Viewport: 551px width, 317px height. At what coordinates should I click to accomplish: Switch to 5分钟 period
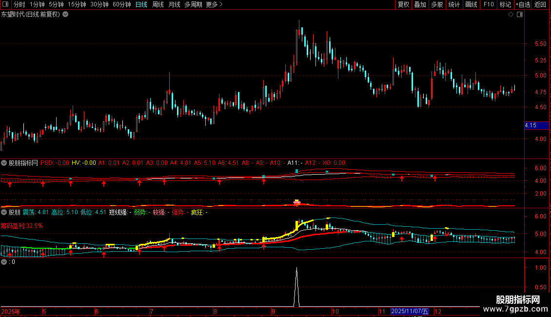pyautogui.click(x=56, y=4)
